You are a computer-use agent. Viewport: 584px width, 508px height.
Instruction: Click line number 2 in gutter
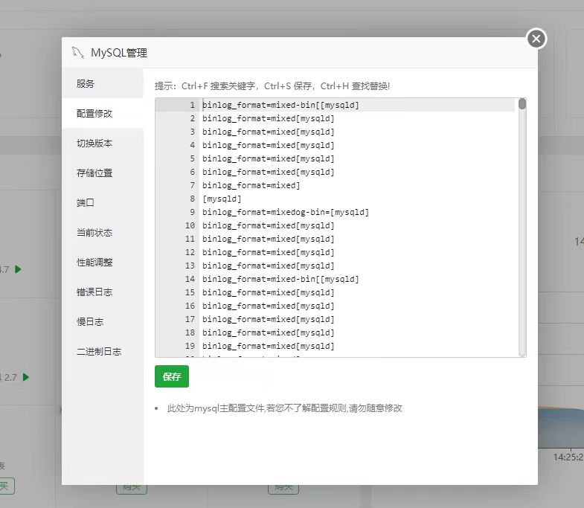[x=192, y=118]
